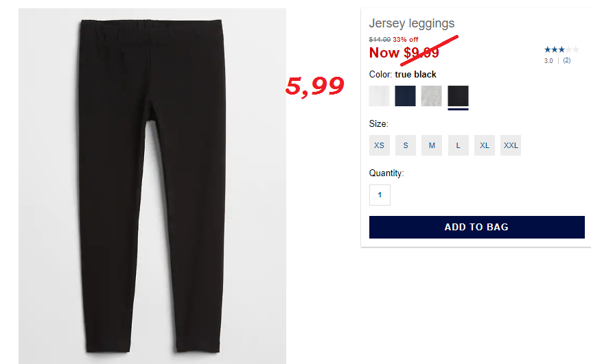Click the 3.0 rating score
Screen dimensions: 591x364
click(548, 60)
